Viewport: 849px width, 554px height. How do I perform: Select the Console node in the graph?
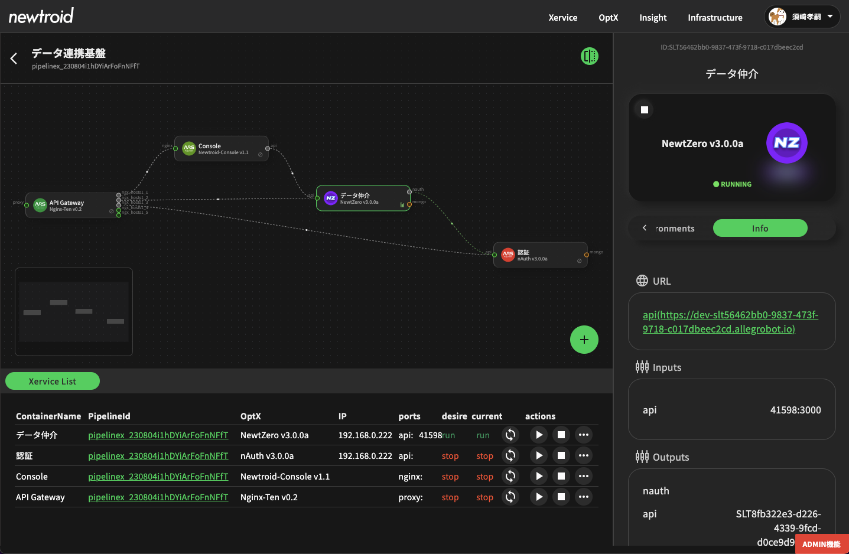click(x=222, y=149)
